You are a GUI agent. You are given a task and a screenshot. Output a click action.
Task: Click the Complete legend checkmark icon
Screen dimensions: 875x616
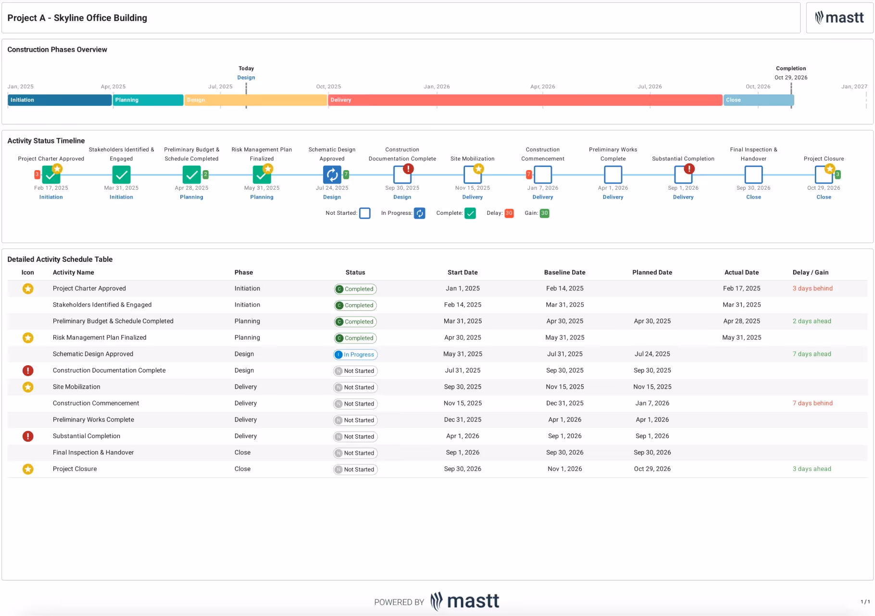click(470, 213)
